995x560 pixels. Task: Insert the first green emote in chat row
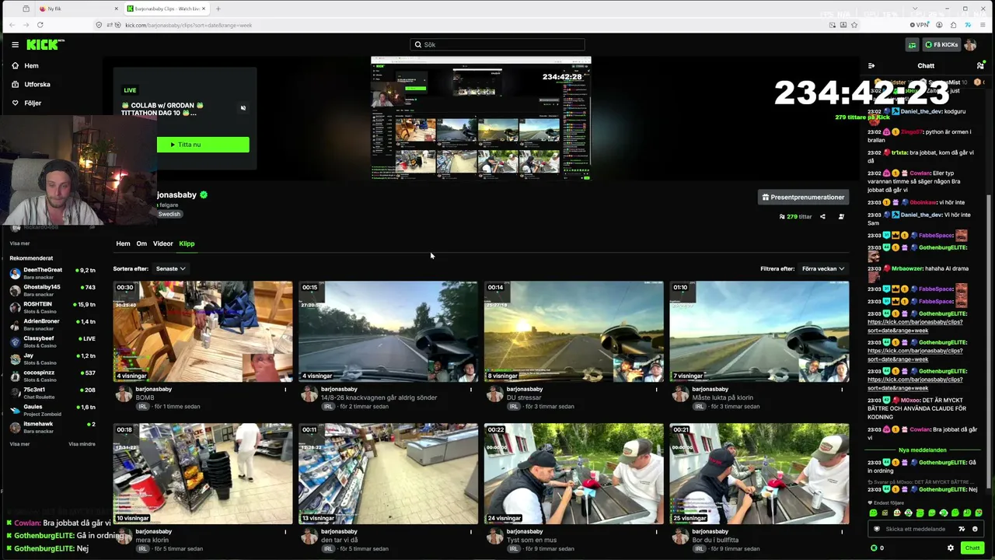click(x=873, y=513)
